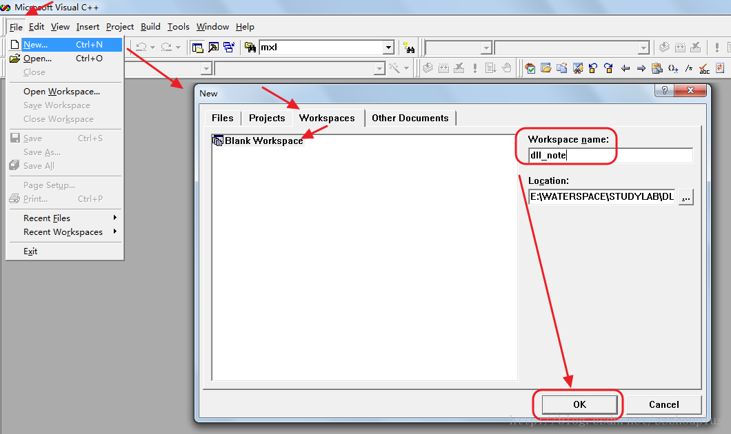Choose Print... in the File menu

pos(66,199)
